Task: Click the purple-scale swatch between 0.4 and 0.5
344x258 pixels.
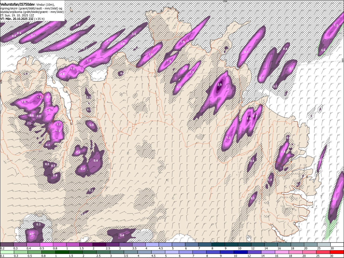Action: coord(33,244)
